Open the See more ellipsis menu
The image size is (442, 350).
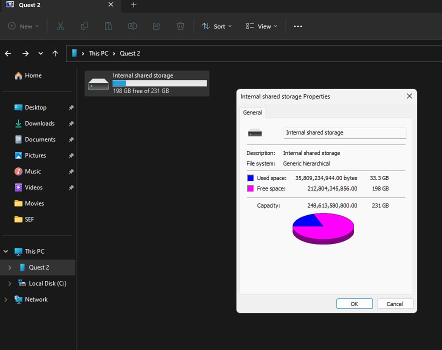298,26
